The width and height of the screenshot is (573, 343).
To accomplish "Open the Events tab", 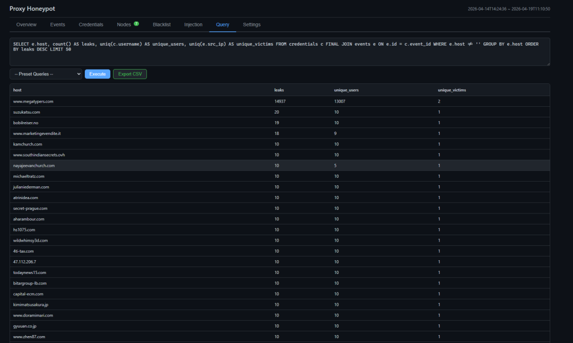I will tap(57, 24).
